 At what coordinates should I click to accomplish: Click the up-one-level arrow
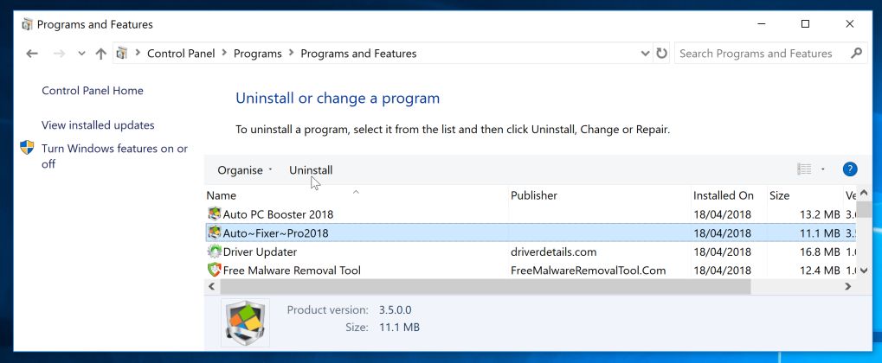tap(101, 54)
